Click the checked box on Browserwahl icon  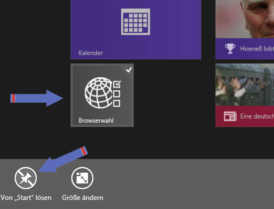117,84
